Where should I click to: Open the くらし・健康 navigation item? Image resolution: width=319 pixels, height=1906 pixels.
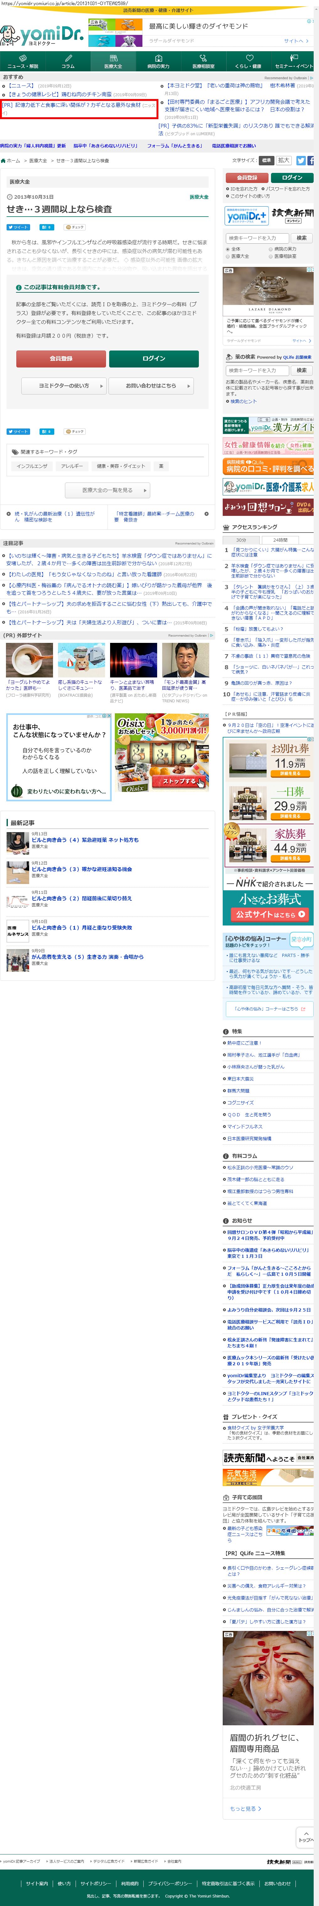(x=248, y=61)
